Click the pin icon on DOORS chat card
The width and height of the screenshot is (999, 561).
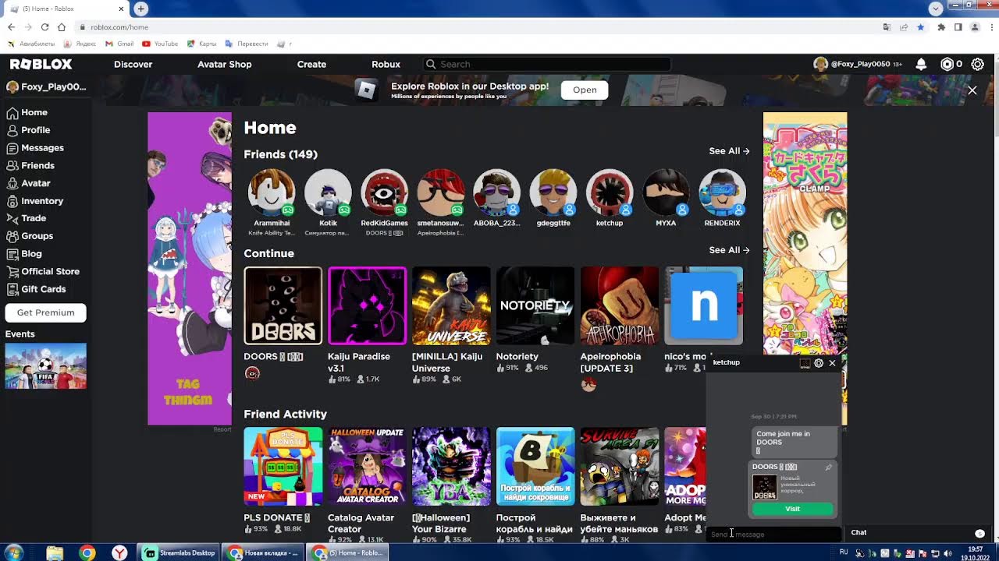pos(828,467)
